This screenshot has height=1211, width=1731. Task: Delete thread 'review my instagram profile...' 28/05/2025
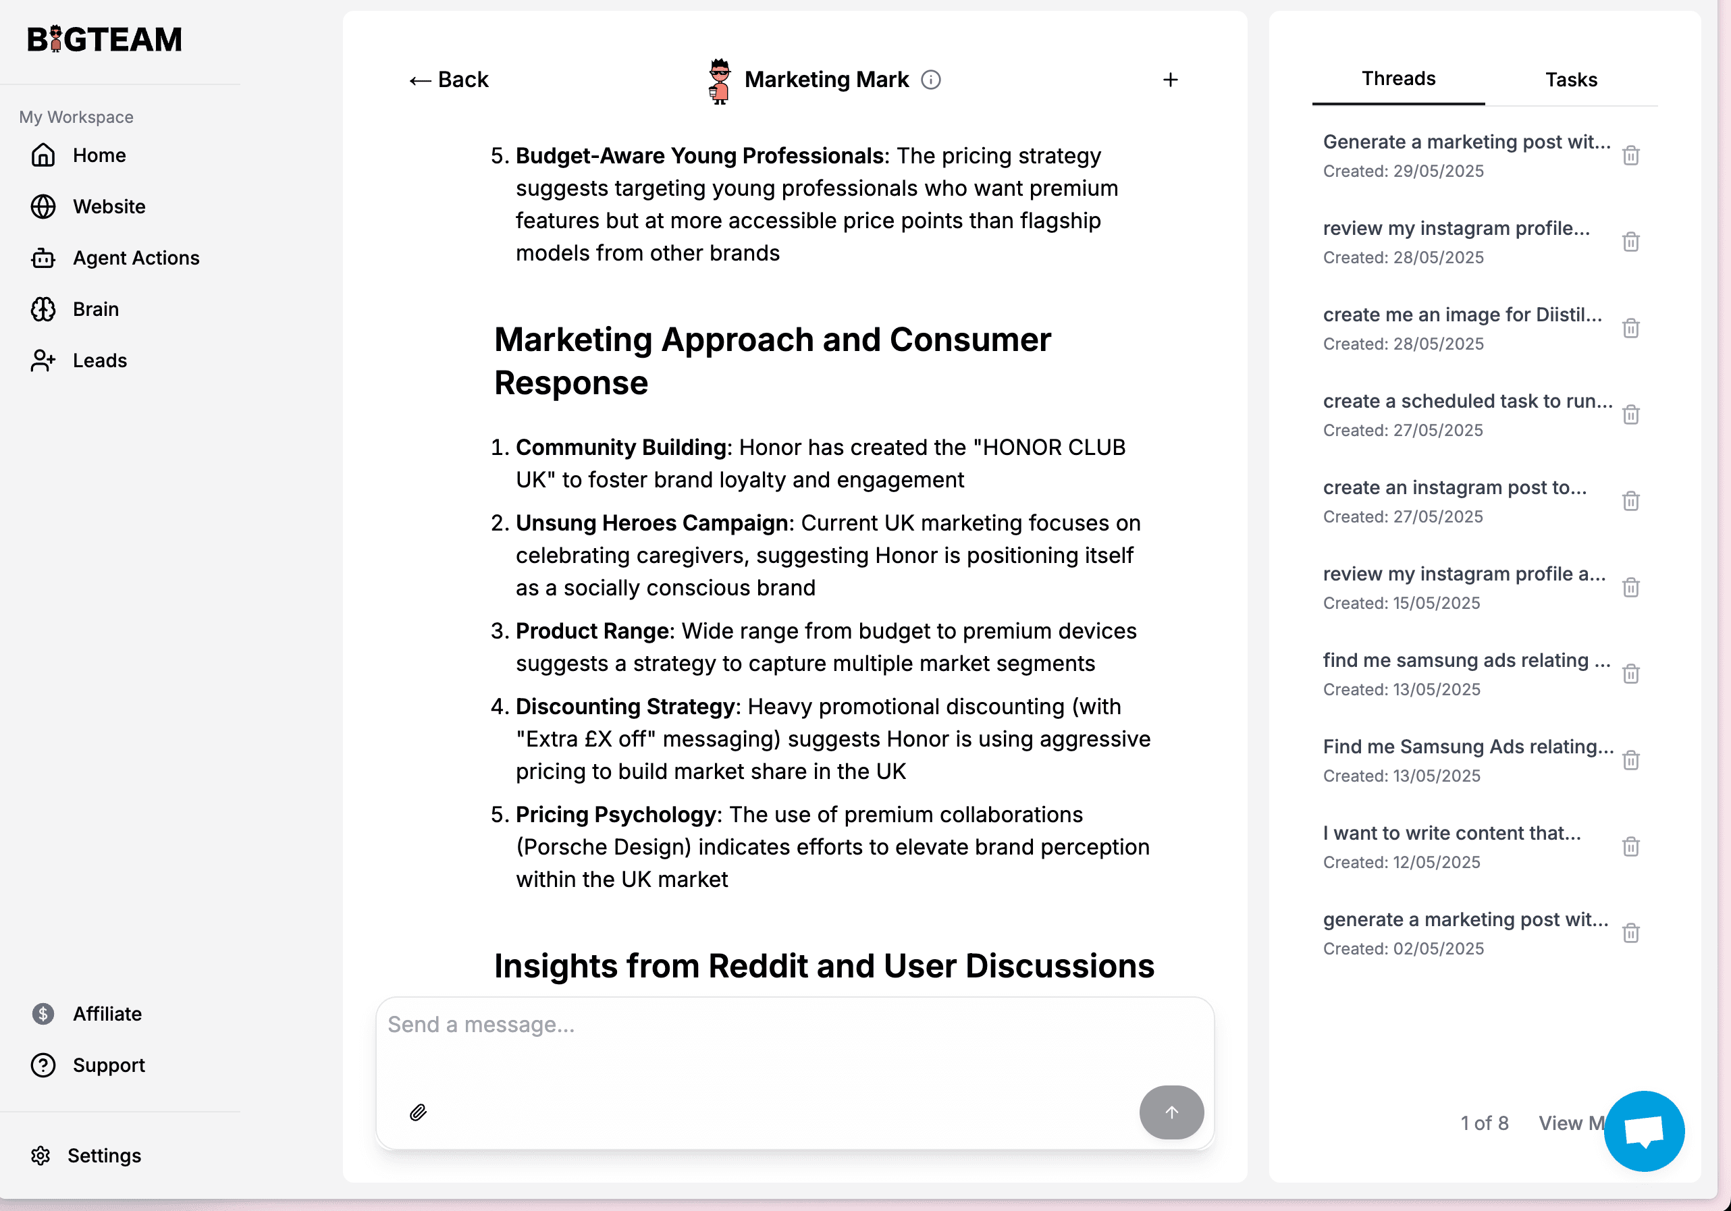[1630, 242]
